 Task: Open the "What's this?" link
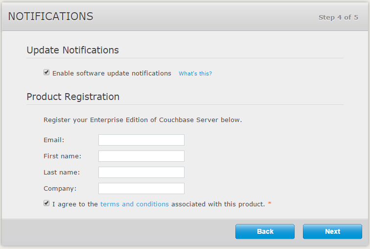pos(195,74)
